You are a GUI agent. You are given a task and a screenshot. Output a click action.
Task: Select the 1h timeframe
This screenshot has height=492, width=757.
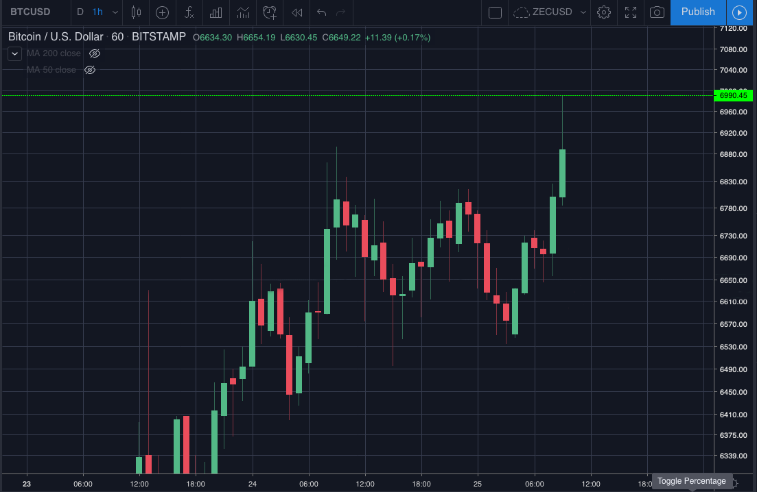(97, 12)
